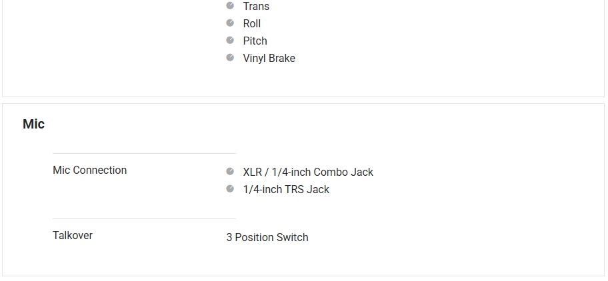
Task: Click the divider line above Talkover
Action: 144,218
